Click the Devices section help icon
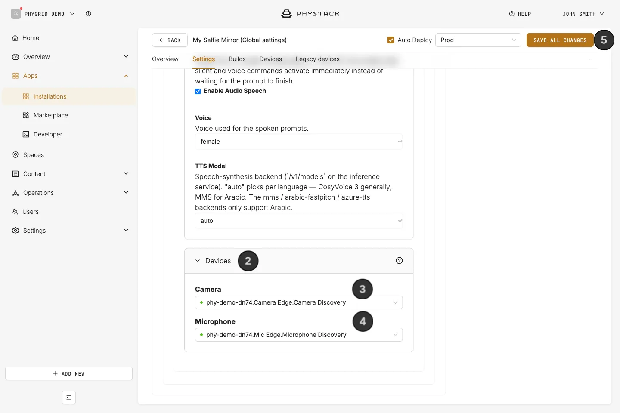This screenshot has width=620, height=413. click(x=400, y=261)
